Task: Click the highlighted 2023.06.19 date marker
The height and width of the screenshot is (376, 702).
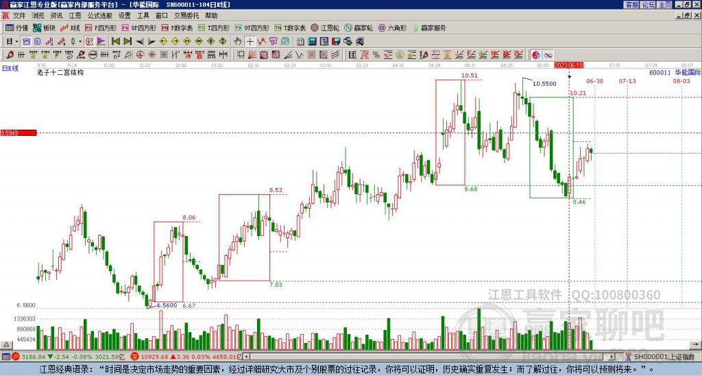Action: click(568, 65)
